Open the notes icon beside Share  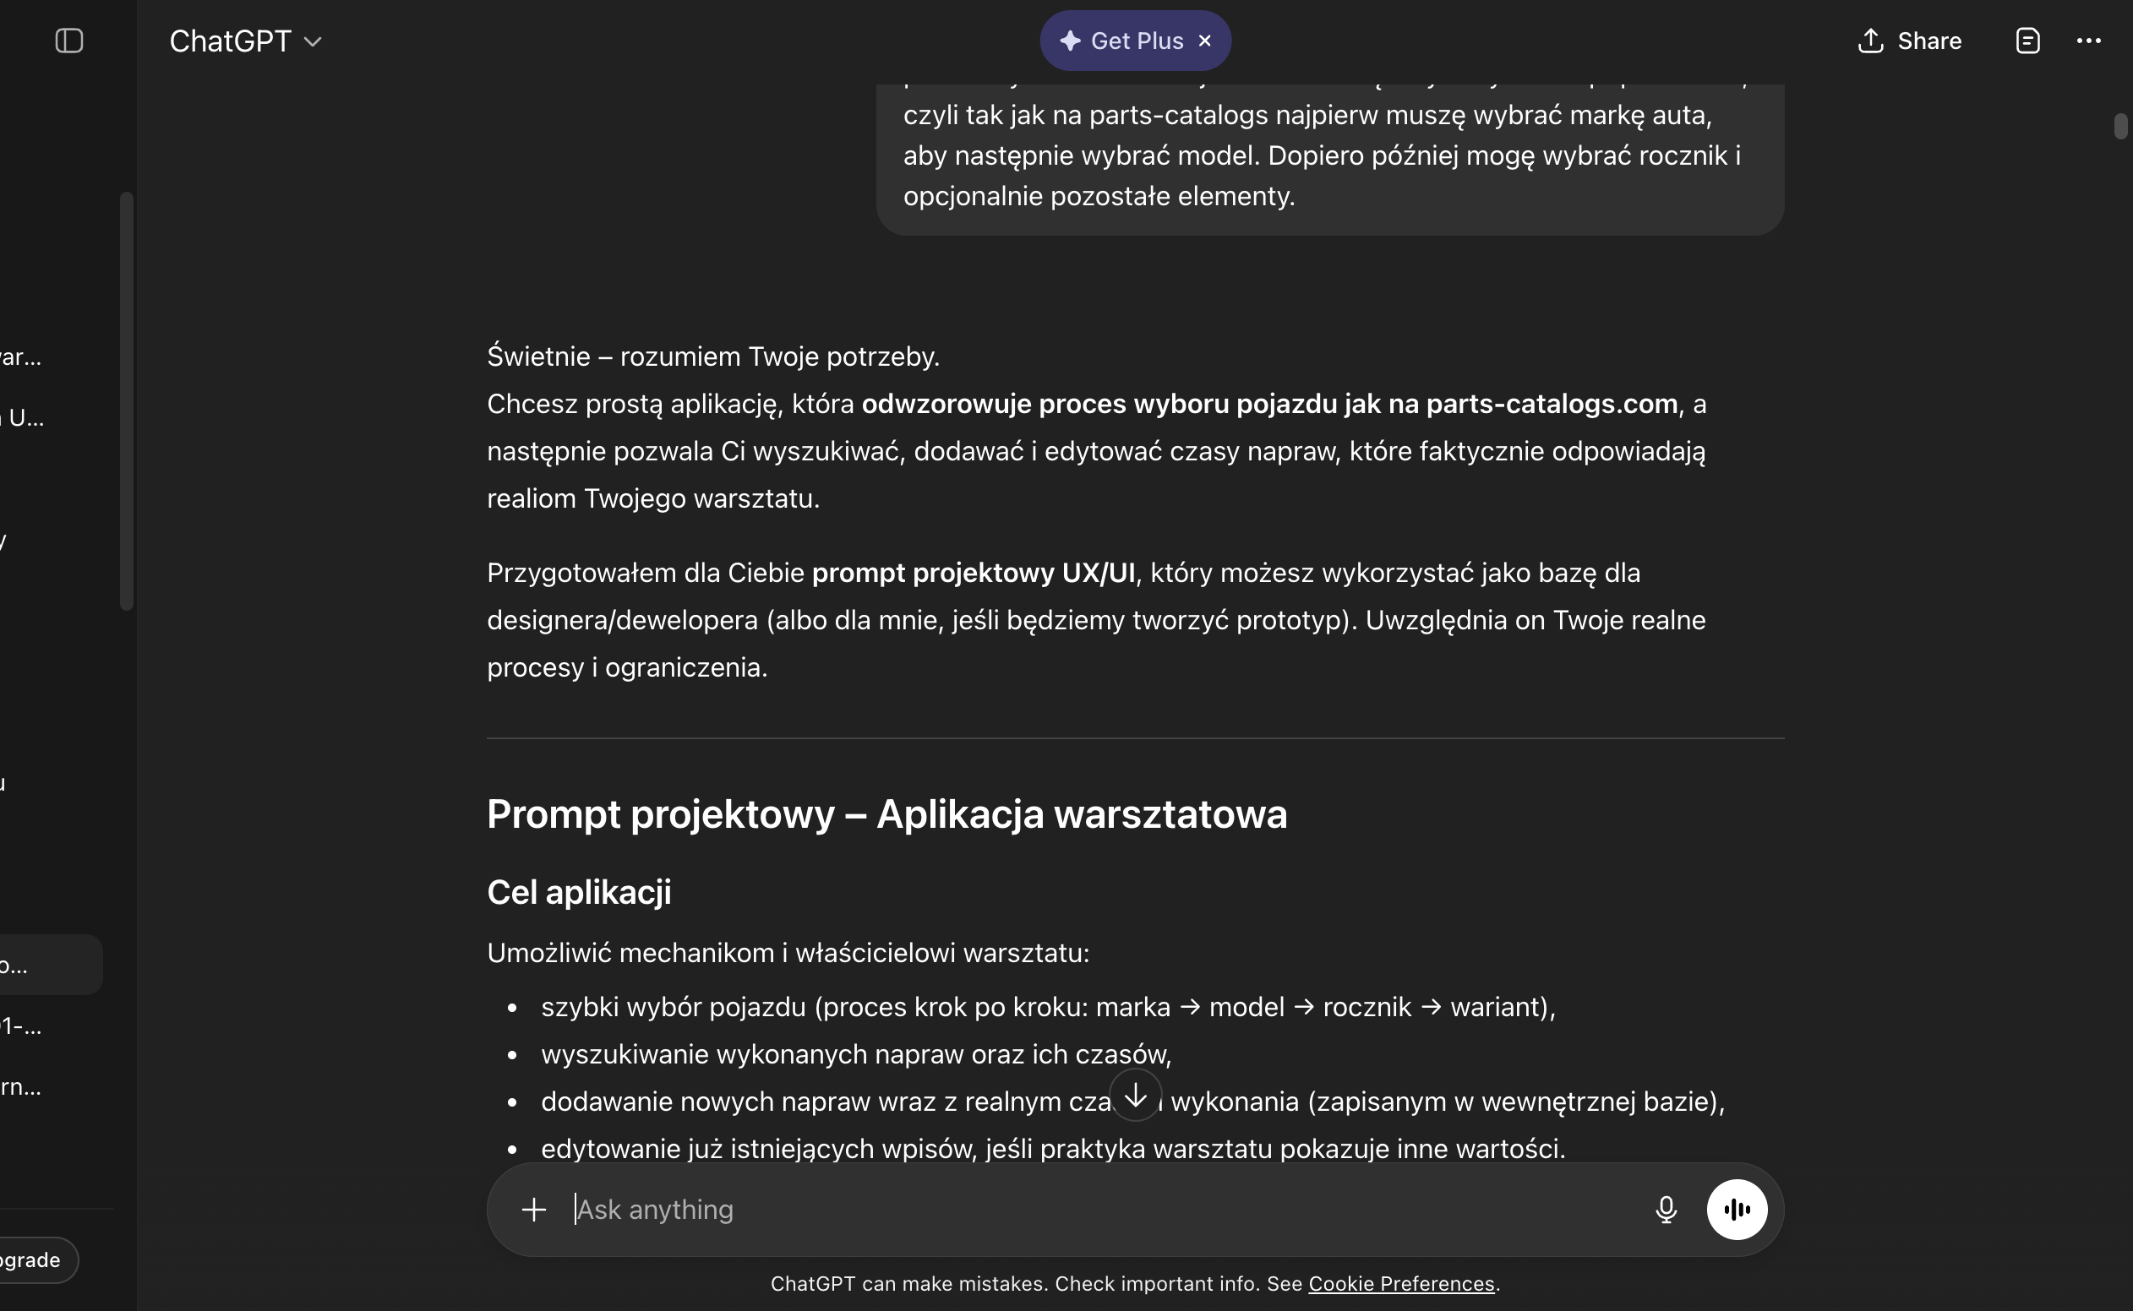click(x=2027, y=41)
